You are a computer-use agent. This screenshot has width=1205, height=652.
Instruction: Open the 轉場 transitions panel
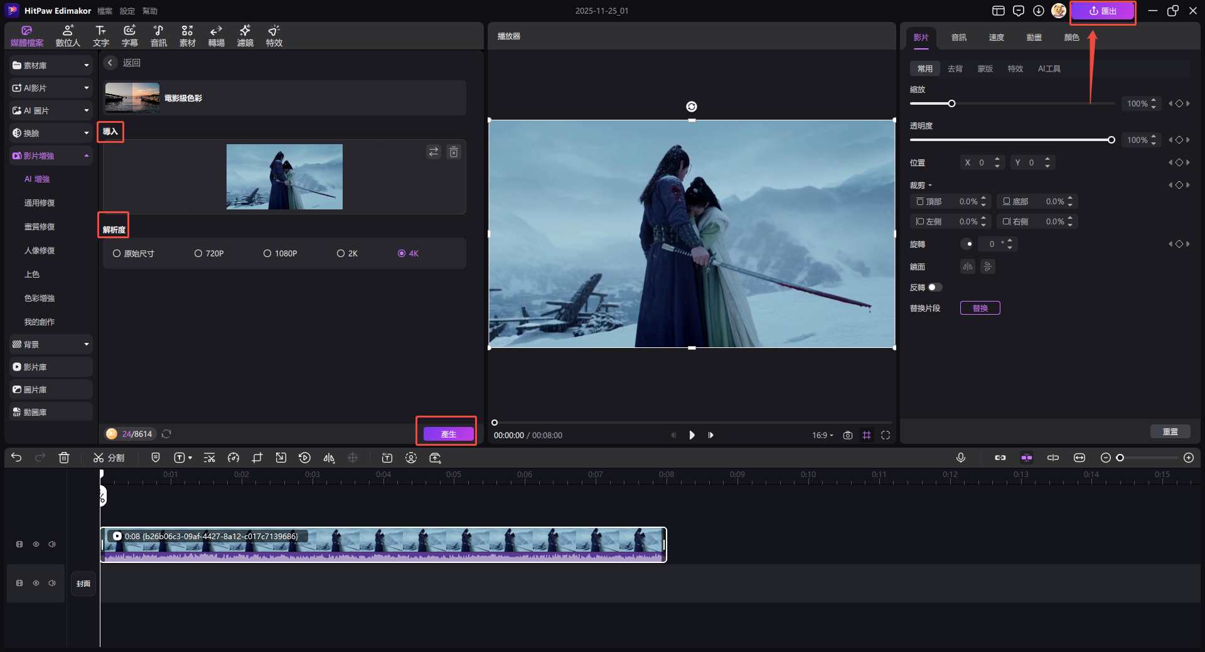216,36
